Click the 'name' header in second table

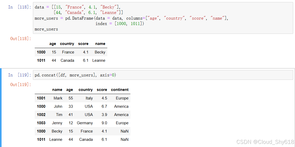point(57,90)
